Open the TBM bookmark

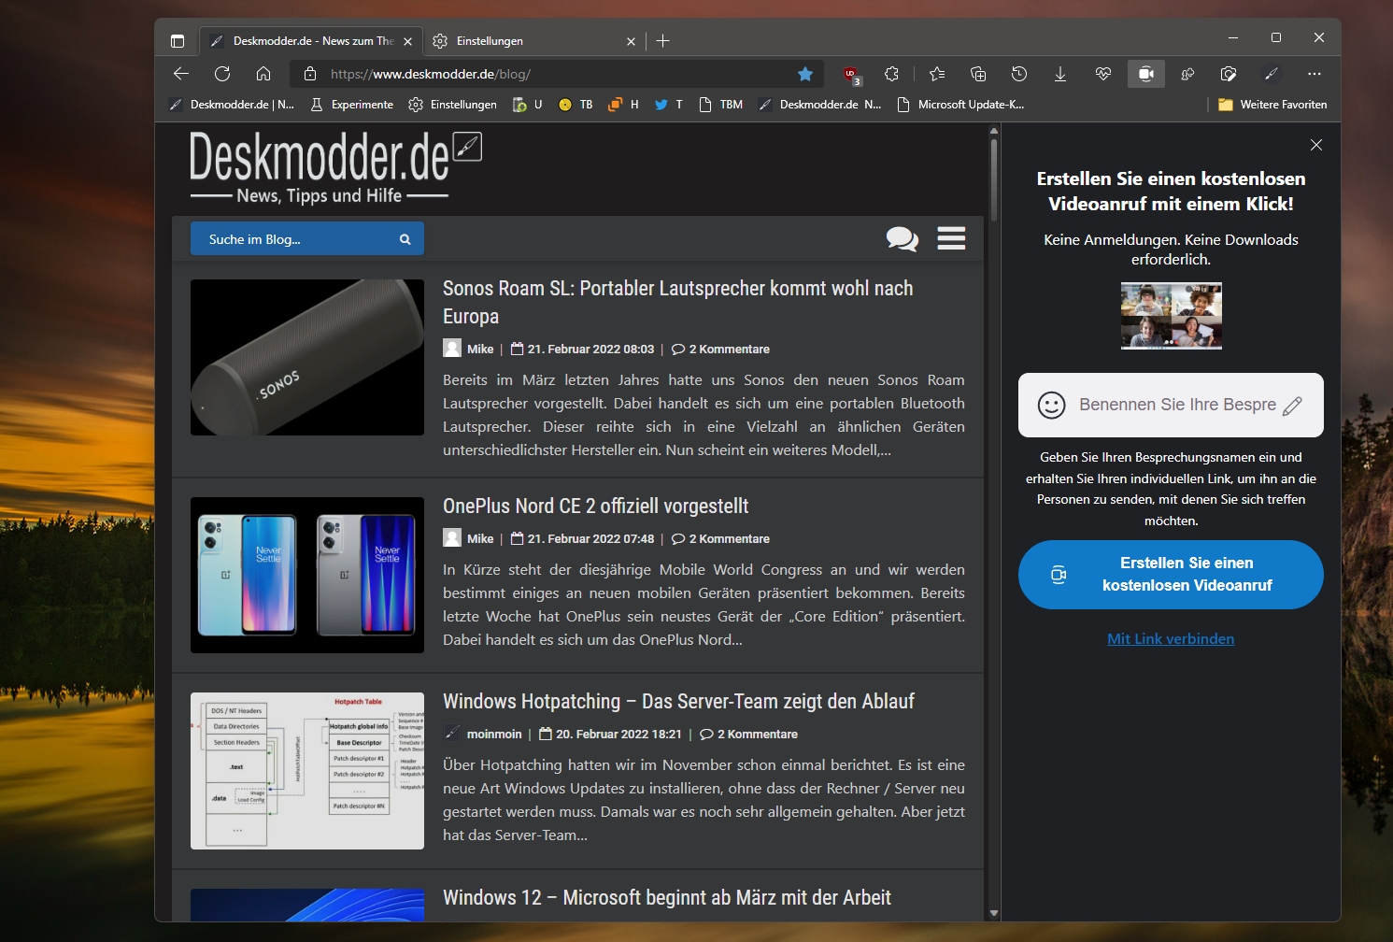coord(721,105)
